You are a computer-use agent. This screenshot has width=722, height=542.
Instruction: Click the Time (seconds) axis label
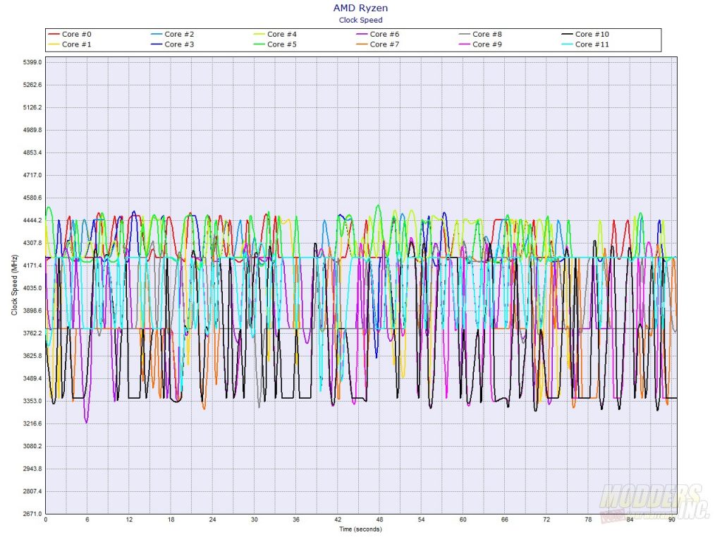coord(360,529)
